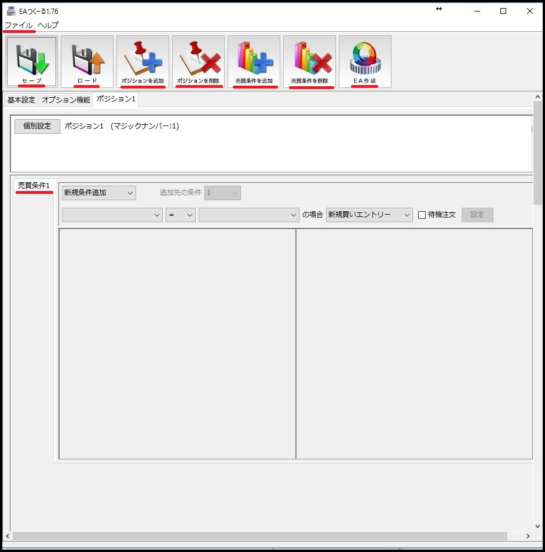The image size is (545, 552).
Task: Open the leftmost empty condition dropdown
Action: [112, 215]
